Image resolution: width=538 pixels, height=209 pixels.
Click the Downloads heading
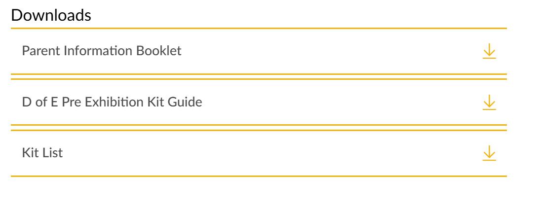(x=51, y=15)
